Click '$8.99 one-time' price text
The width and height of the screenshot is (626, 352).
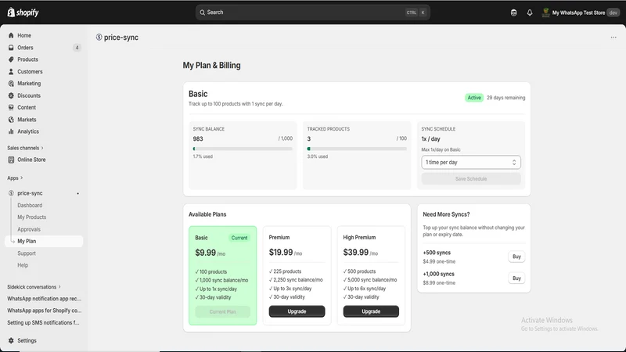point(439,283)
